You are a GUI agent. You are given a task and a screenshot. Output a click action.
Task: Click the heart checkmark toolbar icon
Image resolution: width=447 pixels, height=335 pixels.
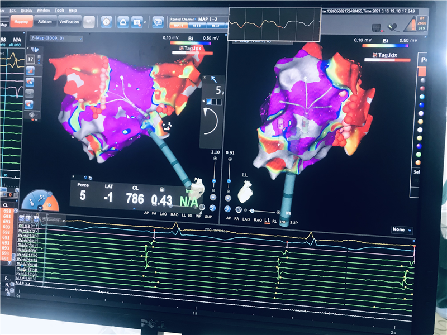[x=393, y=26]
